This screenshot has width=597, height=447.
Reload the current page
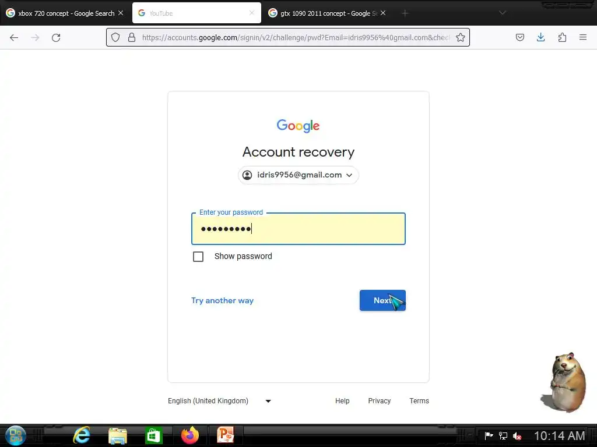[56, 37]
